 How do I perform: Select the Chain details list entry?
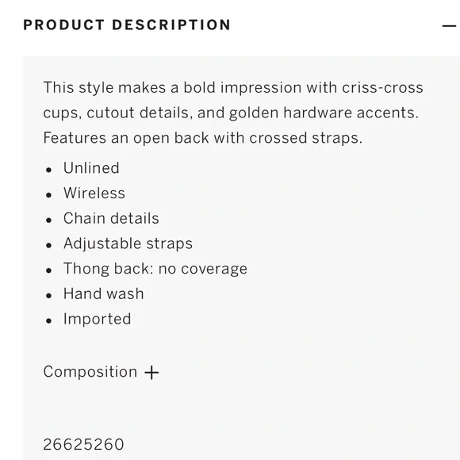click(111, 219)
